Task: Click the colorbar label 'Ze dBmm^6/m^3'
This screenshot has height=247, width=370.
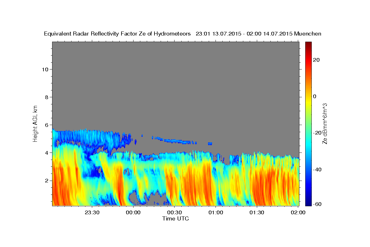Action: pos(324,124)
